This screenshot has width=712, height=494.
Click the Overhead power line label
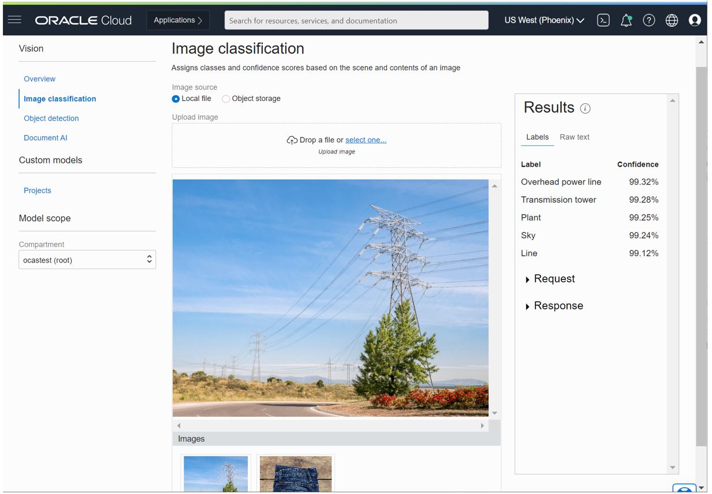[x=561, y=182]
